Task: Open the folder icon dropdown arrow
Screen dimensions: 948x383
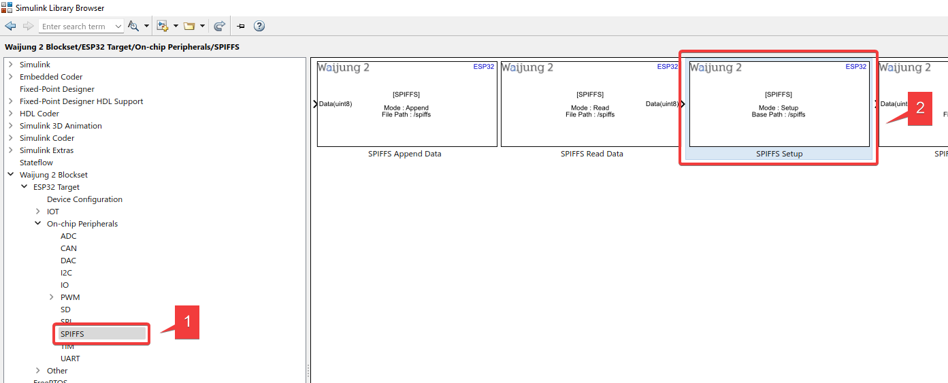Action: click(x=203, y=27)
